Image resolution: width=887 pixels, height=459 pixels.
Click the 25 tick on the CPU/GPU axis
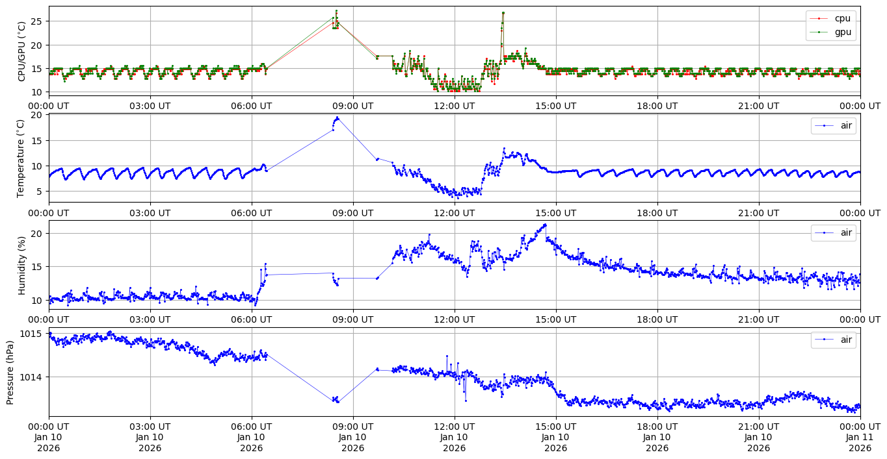click(x=36, y=21)
